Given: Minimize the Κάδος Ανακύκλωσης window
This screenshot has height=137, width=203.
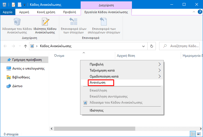Looking at the screenshot, I should [172, 5].
